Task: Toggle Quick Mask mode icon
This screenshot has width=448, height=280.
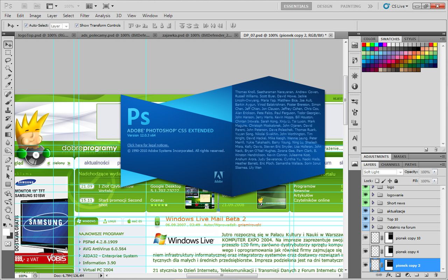Action: (8, 244)
